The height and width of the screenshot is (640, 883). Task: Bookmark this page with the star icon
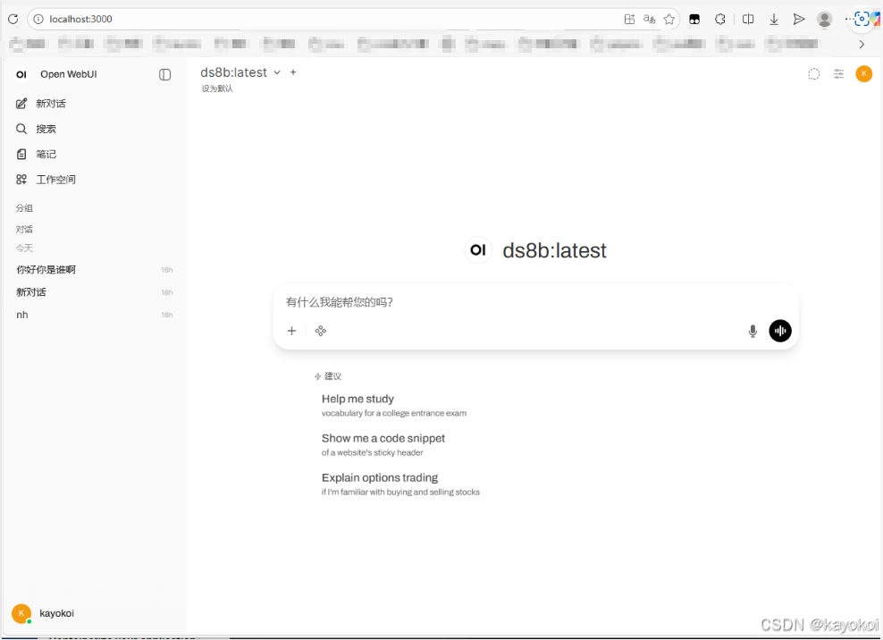(669, 19)
